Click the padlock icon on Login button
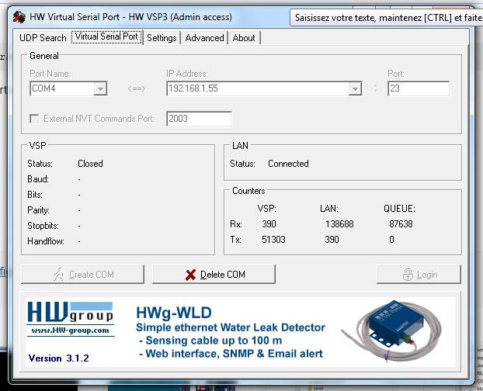 (408, 275)
